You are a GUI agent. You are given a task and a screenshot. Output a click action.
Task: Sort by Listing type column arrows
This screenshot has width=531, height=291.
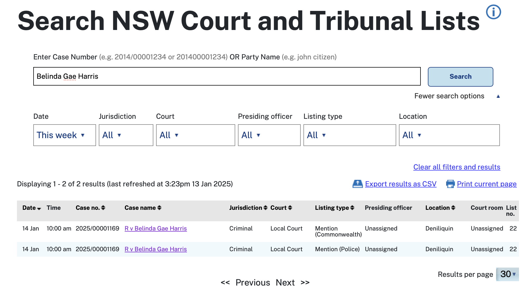tap(352, 208)
